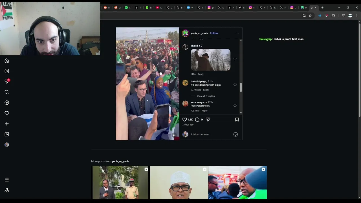Screen dimensions: 361x203
Task: Click the playing post video
Action: coord(147,84)
